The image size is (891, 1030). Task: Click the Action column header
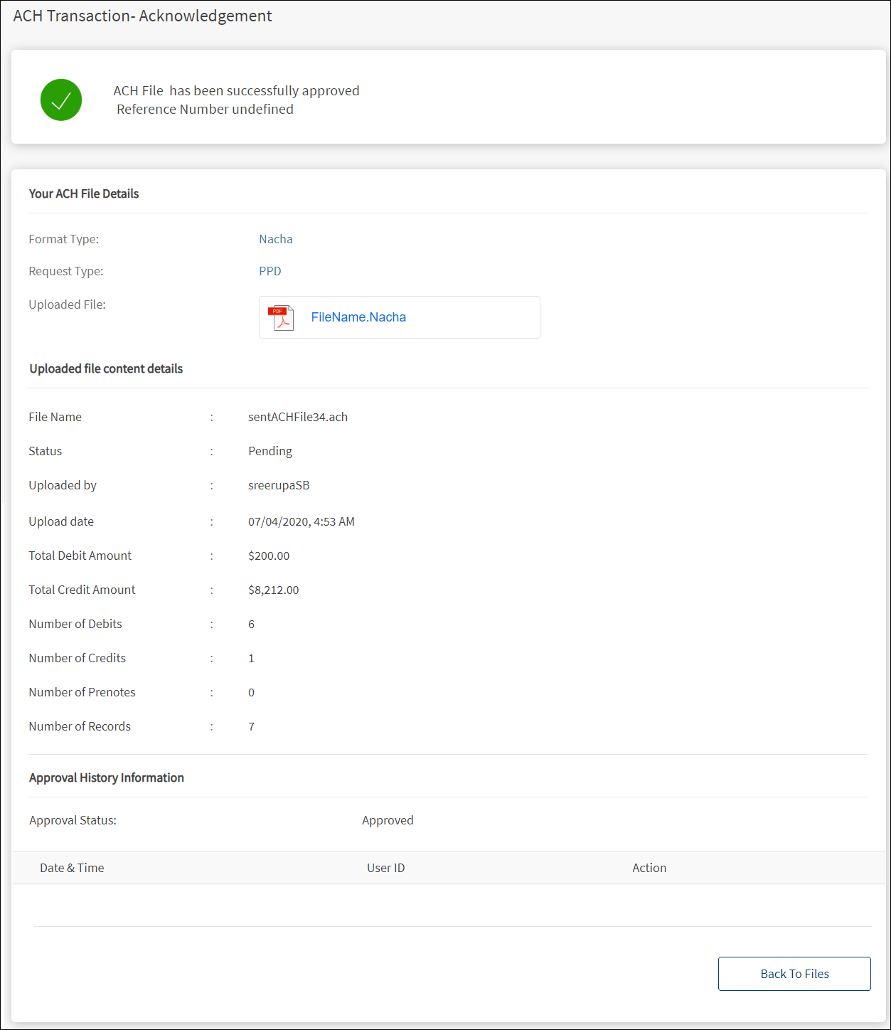tap(649, 868)
